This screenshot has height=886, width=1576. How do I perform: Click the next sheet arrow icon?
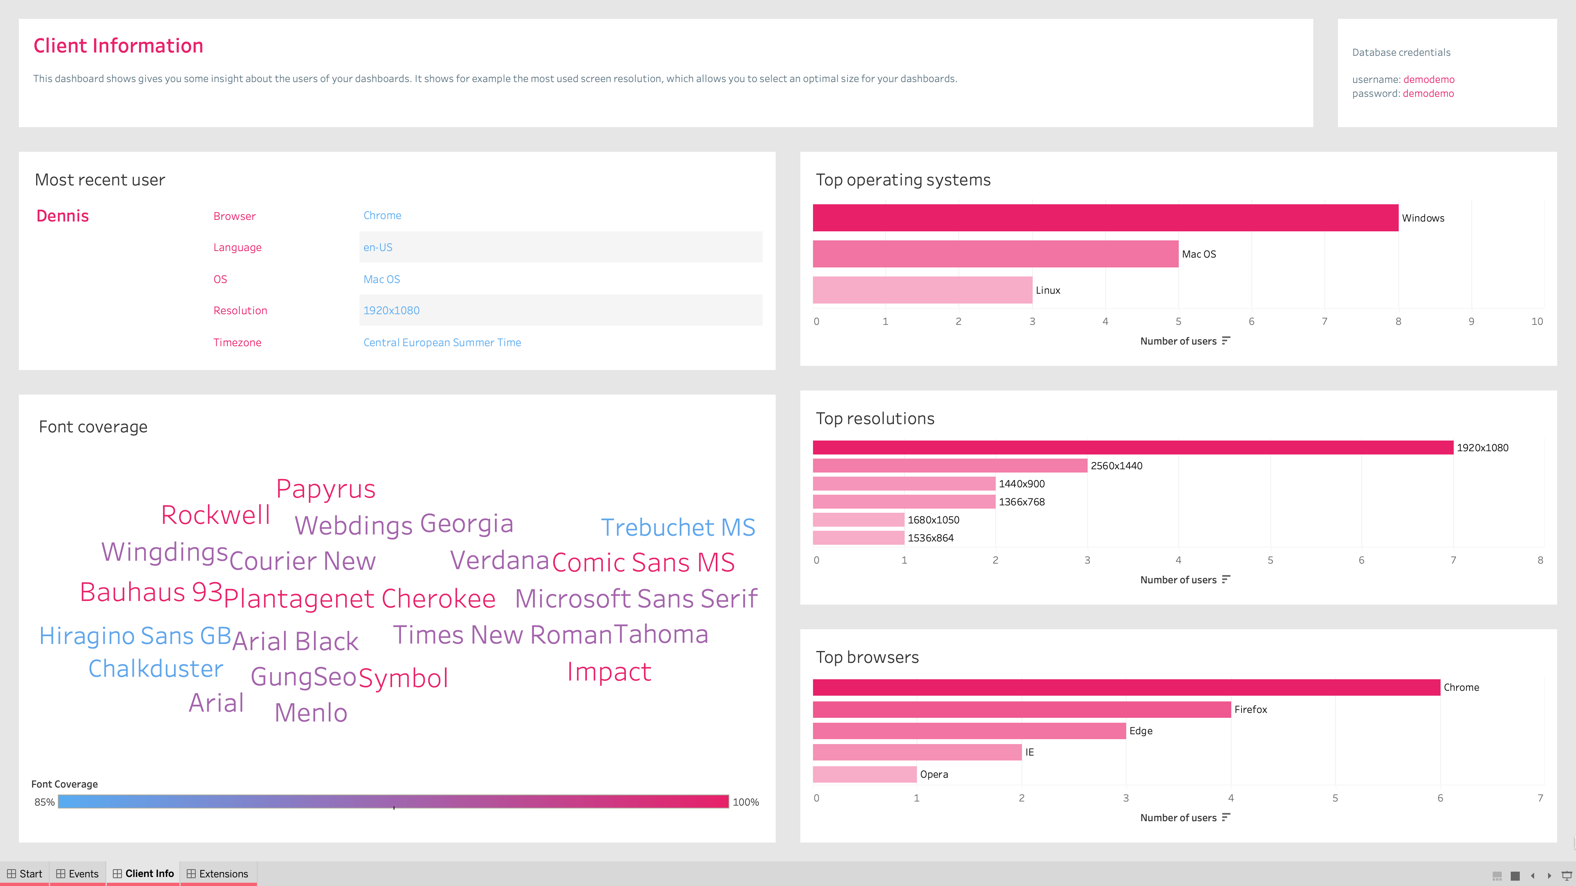point(1549,876)
